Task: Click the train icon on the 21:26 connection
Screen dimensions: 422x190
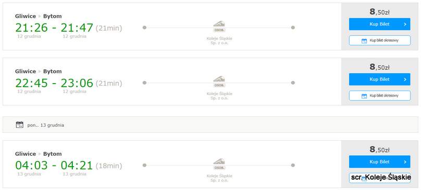Action: [x=219, y=26]
